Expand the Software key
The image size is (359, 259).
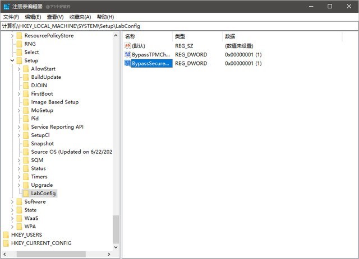coord(12,202)
